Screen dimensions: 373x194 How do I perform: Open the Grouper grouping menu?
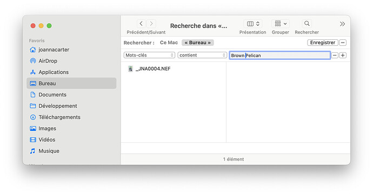pyautogui.click(x=281, y=24)
